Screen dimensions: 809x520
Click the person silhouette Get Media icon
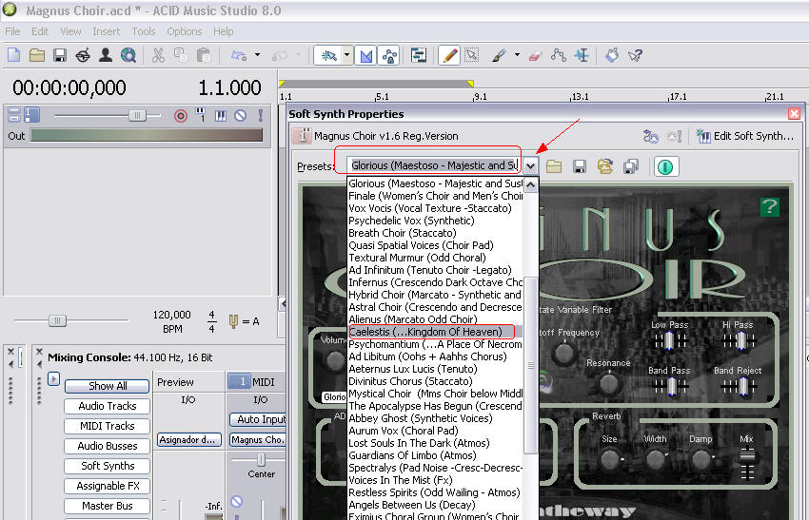[106, 54]
